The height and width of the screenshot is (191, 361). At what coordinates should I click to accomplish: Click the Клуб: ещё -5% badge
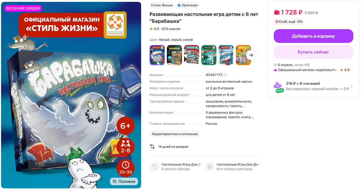click(x=289, y=22)
